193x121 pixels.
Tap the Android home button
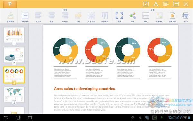click(18, 117)
